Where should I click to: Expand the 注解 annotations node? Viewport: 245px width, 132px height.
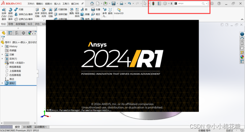click(x=2, y=55)
